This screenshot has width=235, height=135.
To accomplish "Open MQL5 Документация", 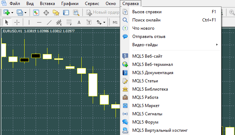I will (x=171, y=73).
